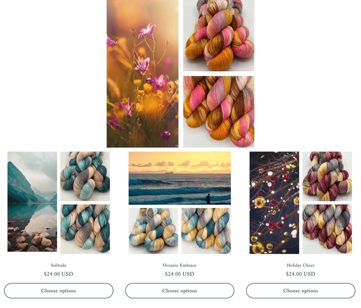Open the Holiday Cheer product title link
This screenshot has width=361, height=308.
300,265
